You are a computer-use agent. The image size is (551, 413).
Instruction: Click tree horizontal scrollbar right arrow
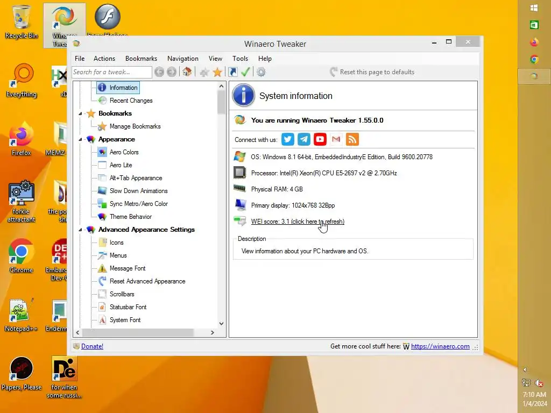(212, 332)
